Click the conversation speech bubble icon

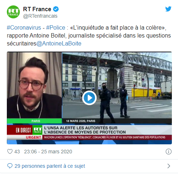coord(10,166)
